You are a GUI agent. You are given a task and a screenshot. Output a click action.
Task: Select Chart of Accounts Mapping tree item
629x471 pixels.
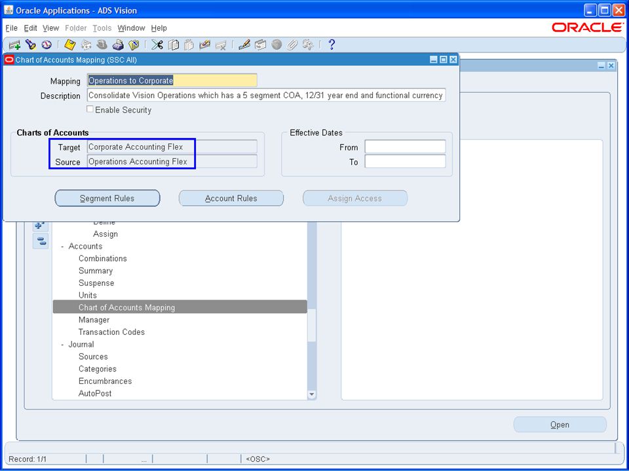180,307
